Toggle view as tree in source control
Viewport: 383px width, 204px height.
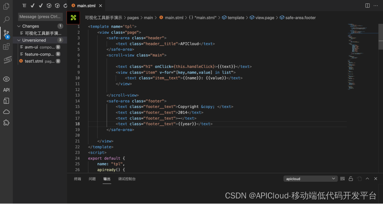point(24,6)
